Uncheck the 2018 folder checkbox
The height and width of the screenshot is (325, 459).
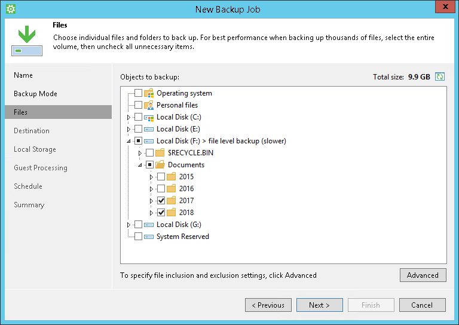pyautogui.click(x=161, y=212)
